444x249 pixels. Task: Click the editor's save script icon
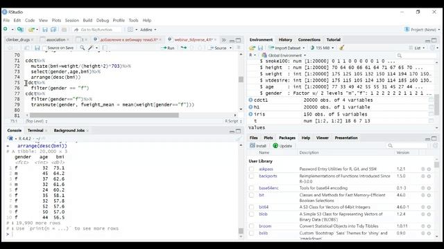[37, 48]
